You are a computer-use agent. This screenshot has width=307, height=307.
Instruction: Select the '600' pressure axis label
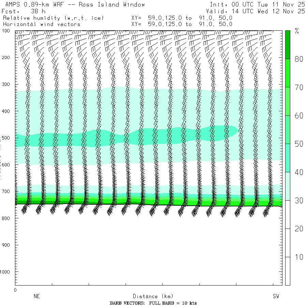click(6, 165)
